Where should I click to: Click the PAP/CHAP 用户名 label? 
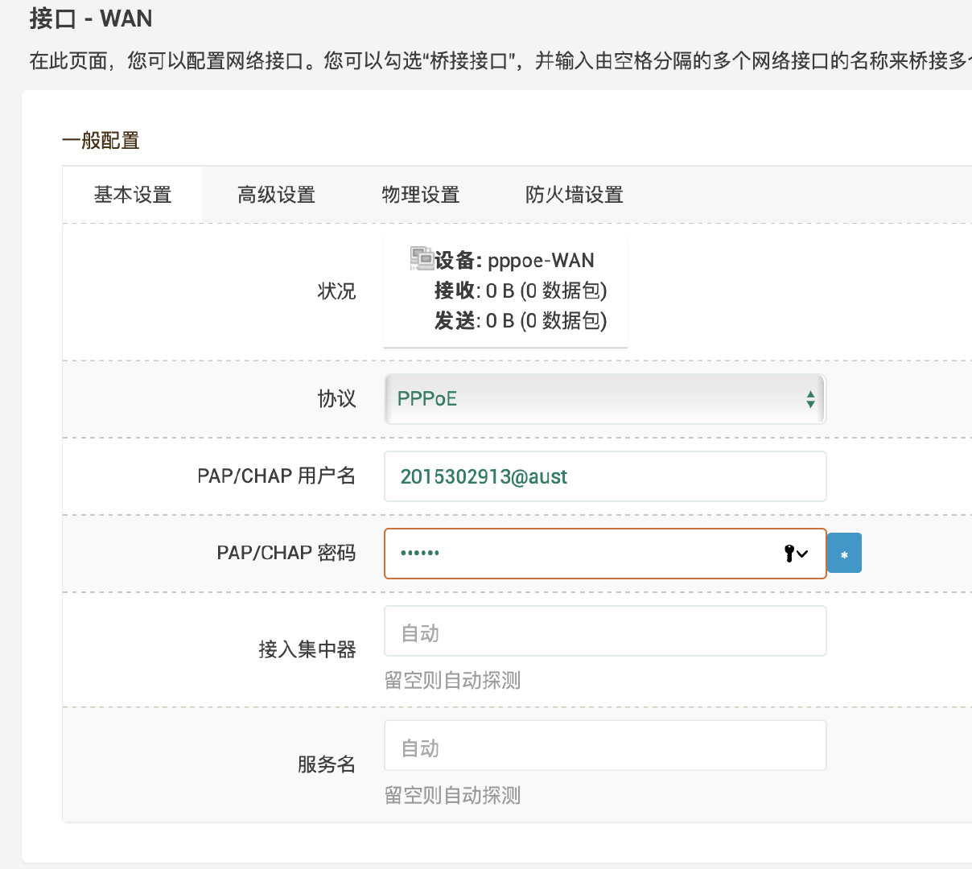click(276, 476)
